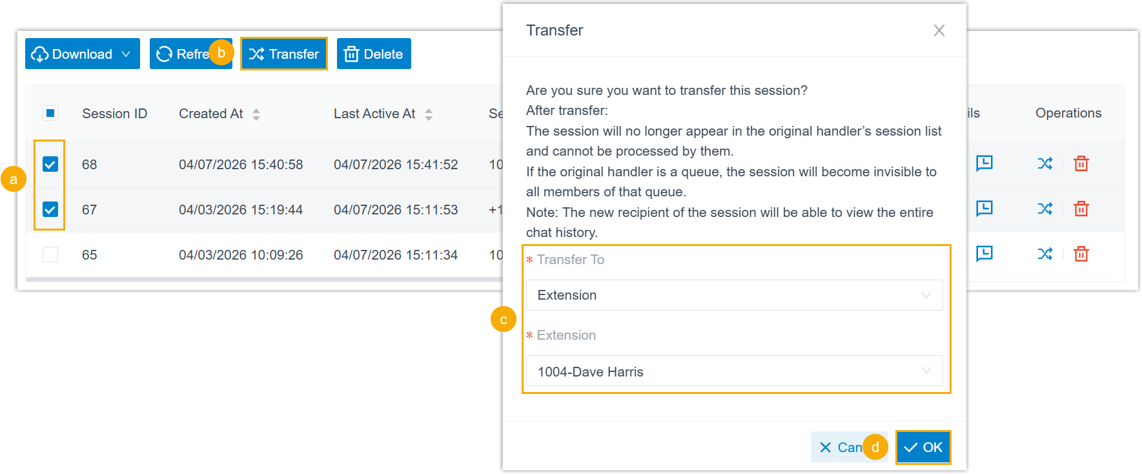Click transfer icon for session 68
This screenshot has height=474, width=1142.
tap(1045, 163)
